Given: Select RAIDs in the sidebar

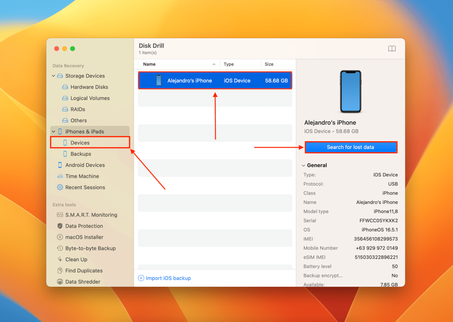Looking at the screenshot, I should click(78, 109).
